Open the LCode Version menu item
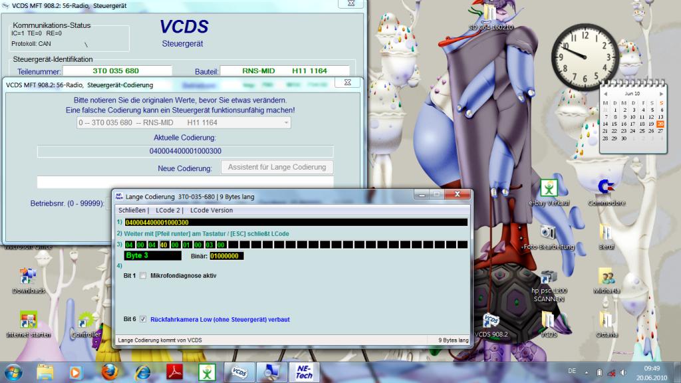The height and width of the screenshot is (383, 681). 211,210
